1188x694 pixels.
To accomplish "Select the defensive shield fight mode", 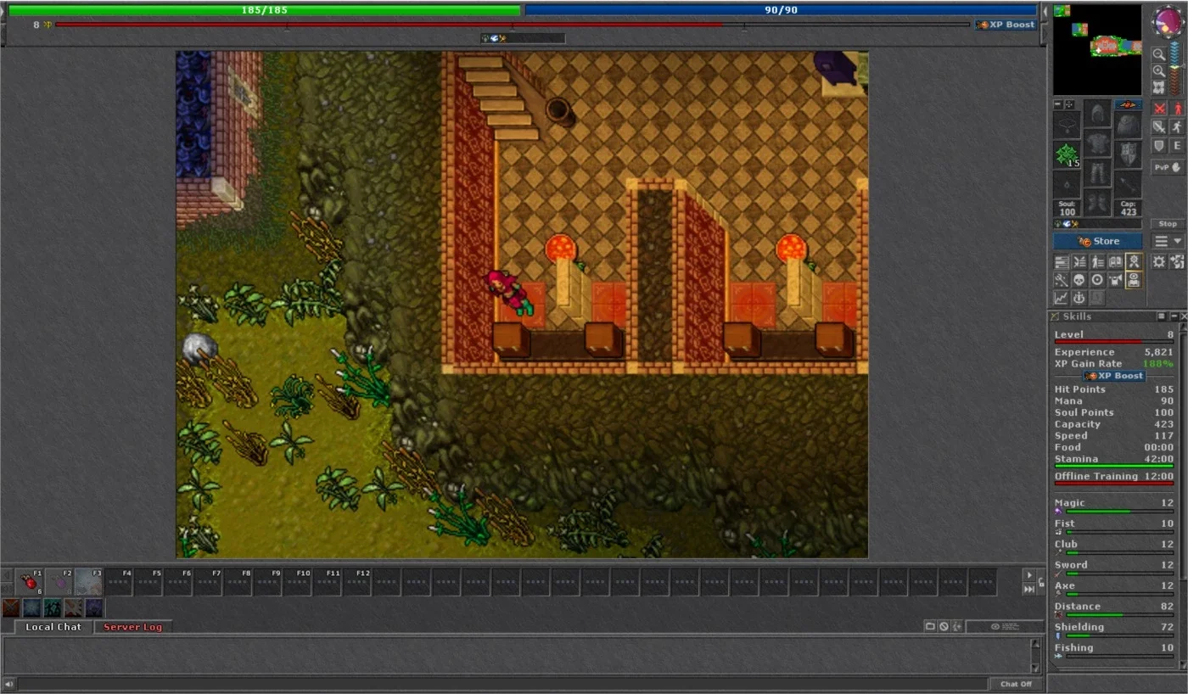I will (1159, 146).
